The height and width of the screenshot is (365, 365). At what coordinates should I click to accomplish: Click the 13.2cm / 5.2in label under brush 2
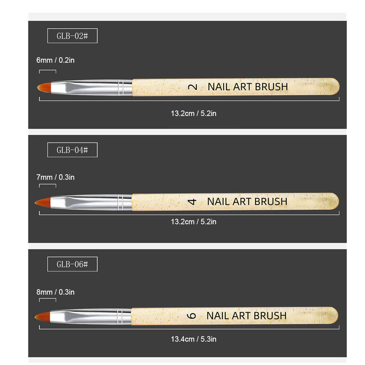click(x=194, y=113)
